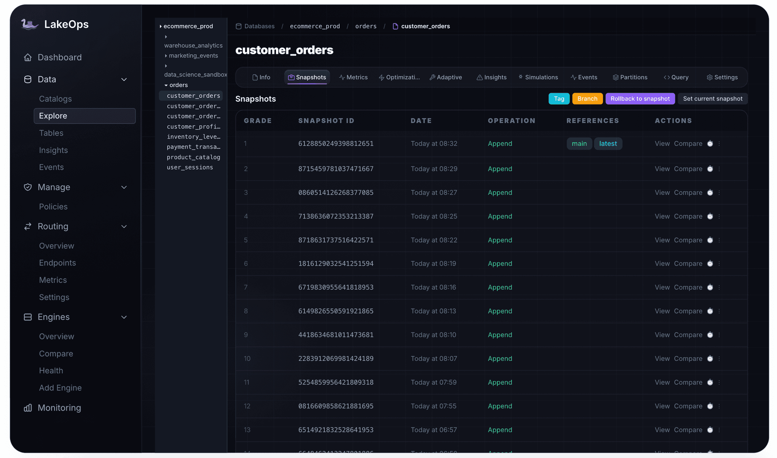Click the Data database icon in sidebar
The image size is (777, 458).
tap(28, 79)
